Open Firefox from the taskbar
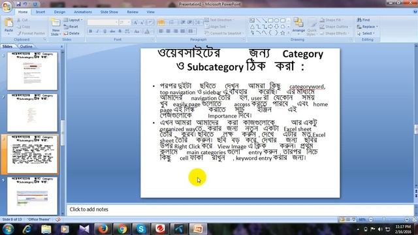Image resolution: width=418 pixels, height=235 pixels. tap(103, 229)
